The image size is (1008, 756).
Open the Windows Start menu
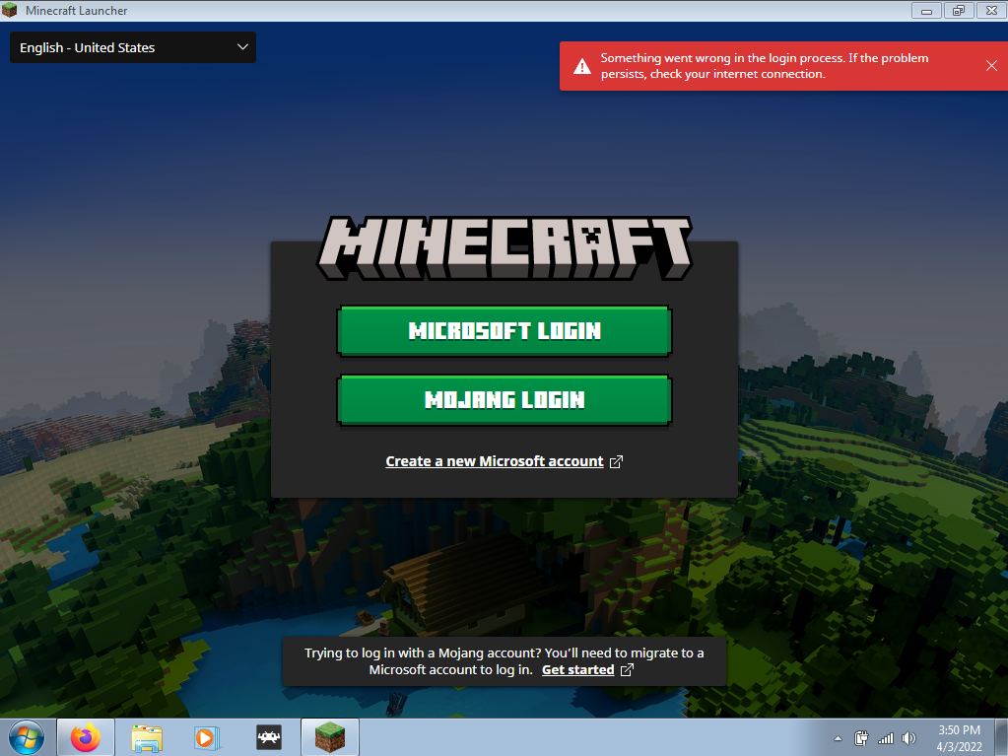click(x=27, y=737)
